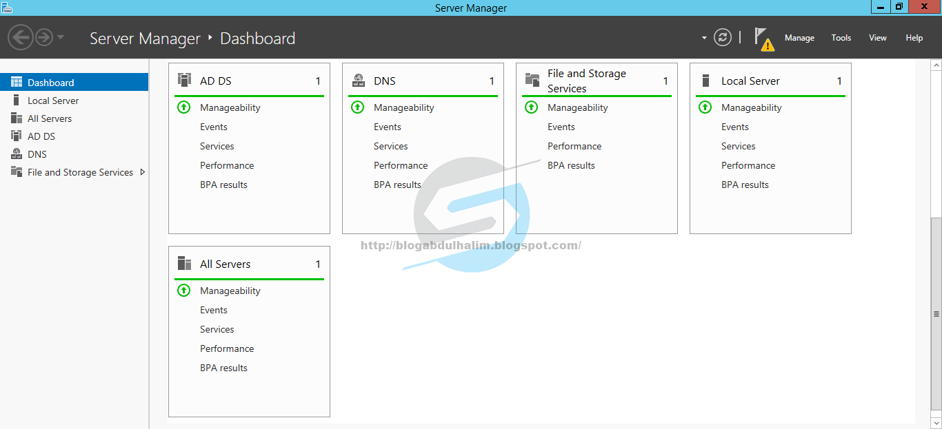Open the breadcrumb dropdown next to the toolbar
The image size is (942, 429).
tap(704, 37)
